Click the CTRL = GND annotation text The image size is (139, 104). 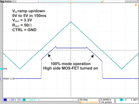[x=24, y=30]
